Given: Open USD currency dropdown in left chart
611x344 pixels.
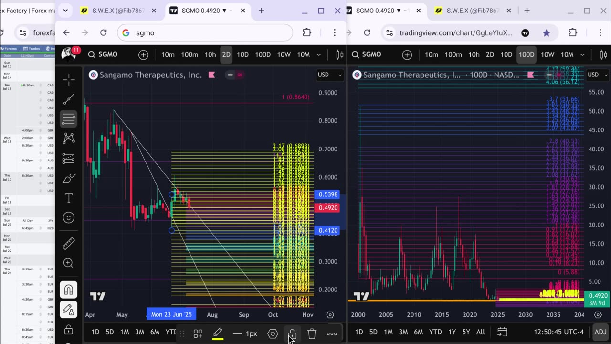Looking at the screenshot, I should [x=330, y=75].
